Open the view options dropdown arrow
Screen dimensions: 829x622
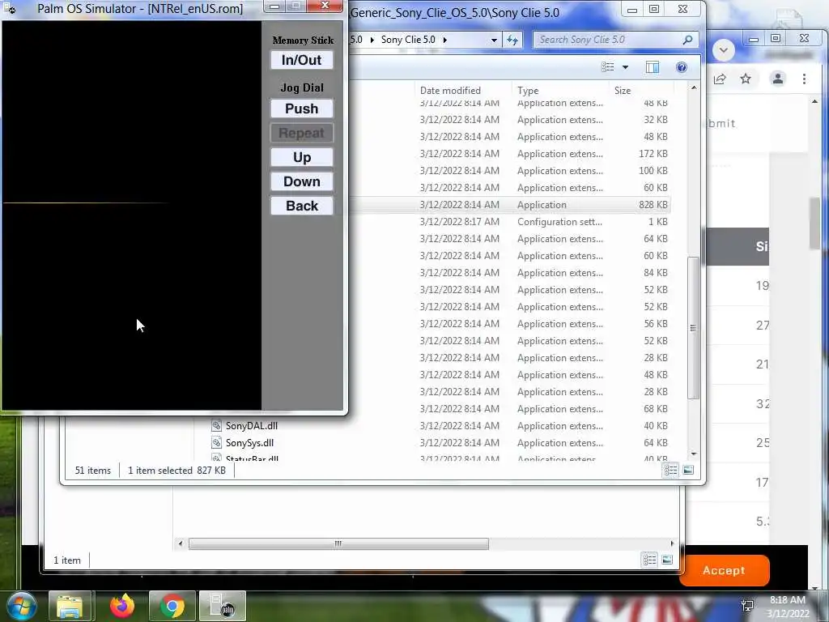pyautogui.click(x=626, y=67)
